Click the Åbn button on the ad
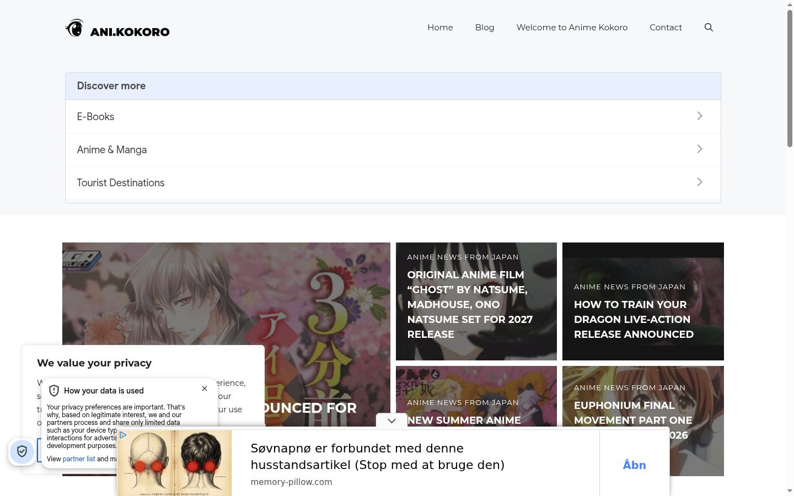The image size is (794, 496). (x=635, y=465)
